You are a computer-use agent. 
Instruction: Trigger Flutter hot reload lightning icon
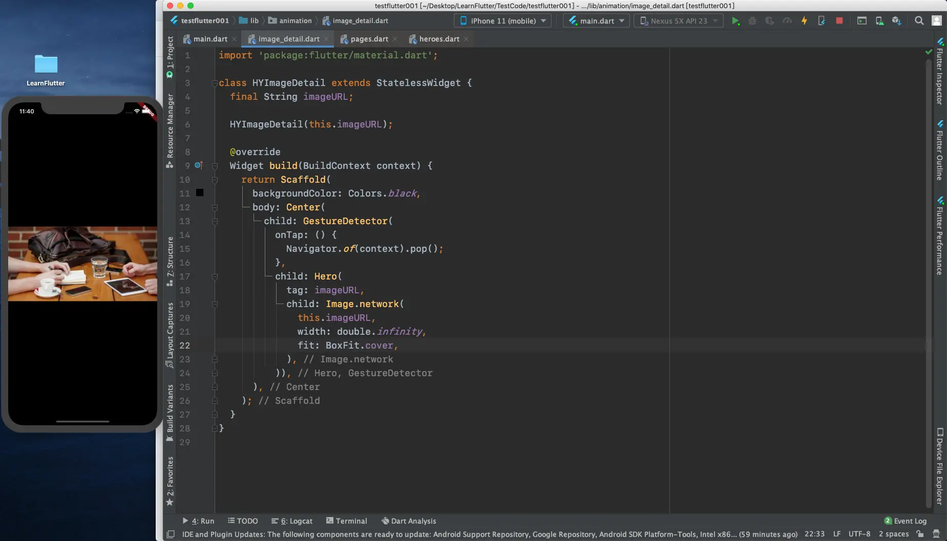click(804, 21)
